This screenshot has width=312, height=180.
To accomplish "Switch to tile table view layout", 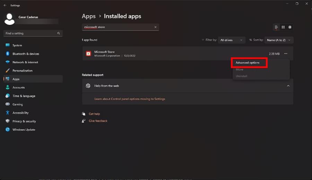I will coord(290,27).
